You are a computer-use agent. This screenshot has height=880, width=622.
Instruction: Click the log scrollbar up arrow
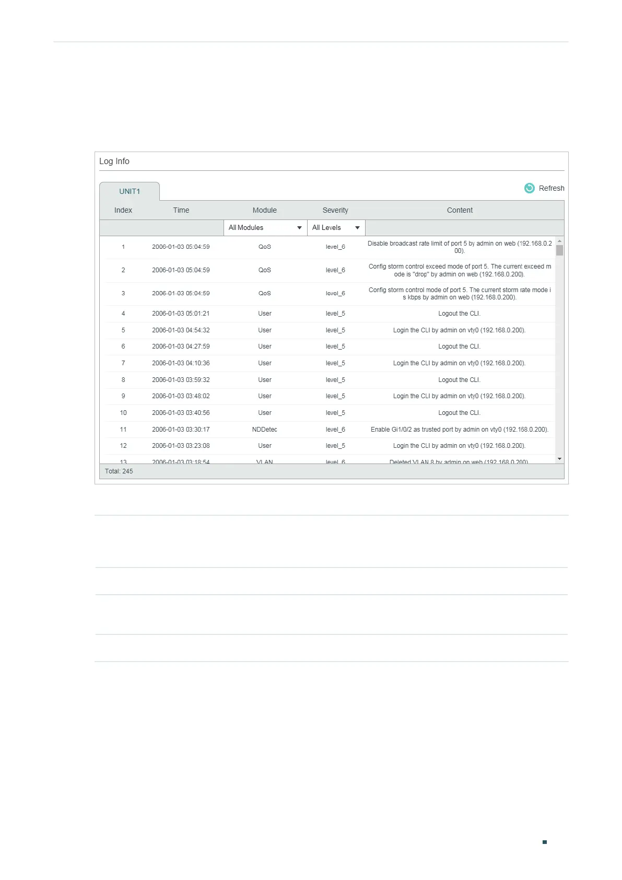[559, 241]
